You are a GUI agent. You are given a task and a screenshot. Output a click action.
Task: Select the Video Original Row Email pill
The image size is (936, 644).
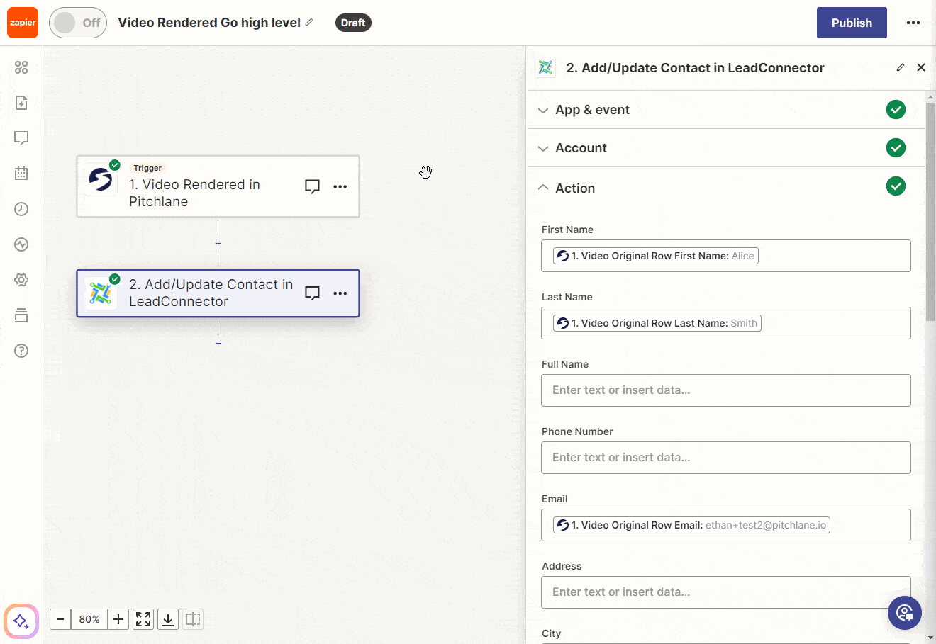coord(691,525)
